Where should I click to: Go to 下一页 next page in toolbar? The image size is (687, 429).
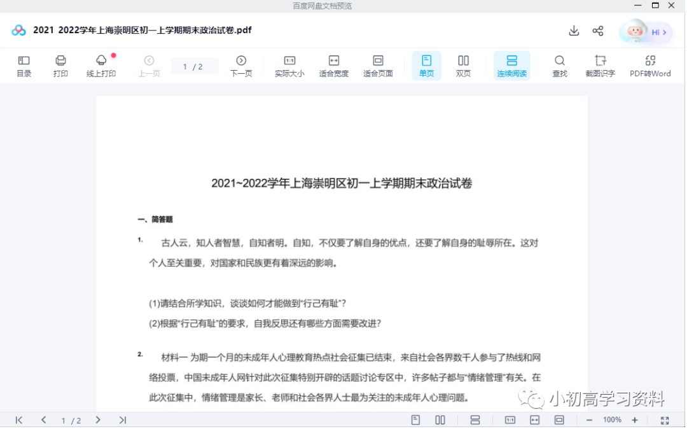241,66
